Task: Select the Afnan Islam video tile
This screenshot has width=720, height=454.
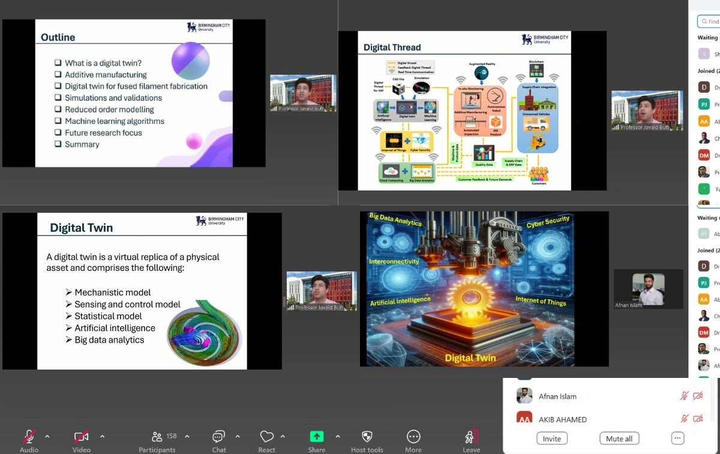Action: click(x=648, y=289)
